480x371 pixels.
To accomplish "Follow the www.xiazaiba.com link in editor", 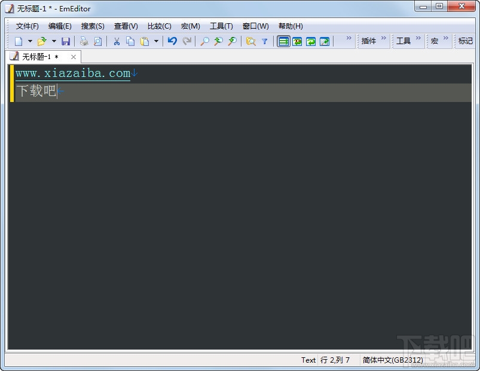I will (73, 73).
